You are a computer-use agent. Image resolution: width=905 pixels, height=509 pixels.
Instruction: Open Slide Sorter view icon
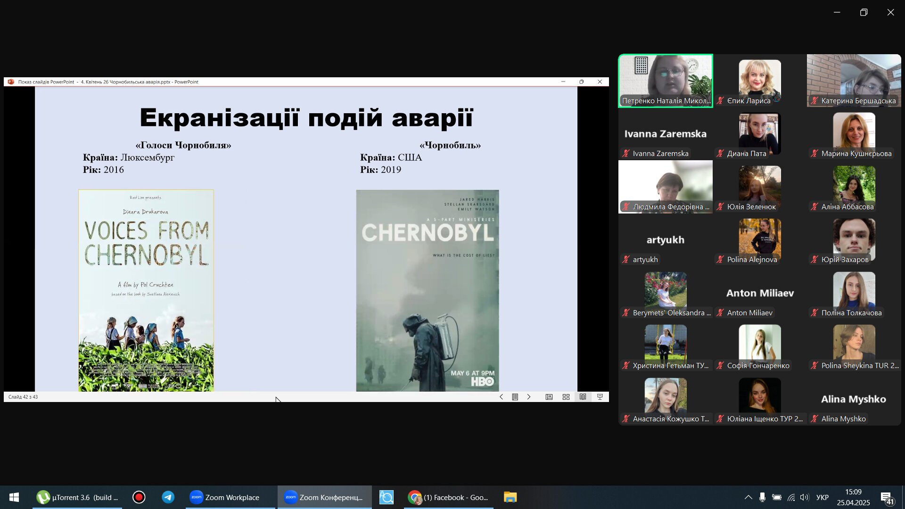pos(566,397)
